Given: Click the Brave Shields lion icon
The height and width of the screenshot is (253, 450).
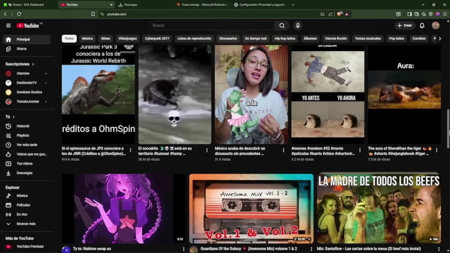Looking at the screenshot, I should (x=339, y=14).
